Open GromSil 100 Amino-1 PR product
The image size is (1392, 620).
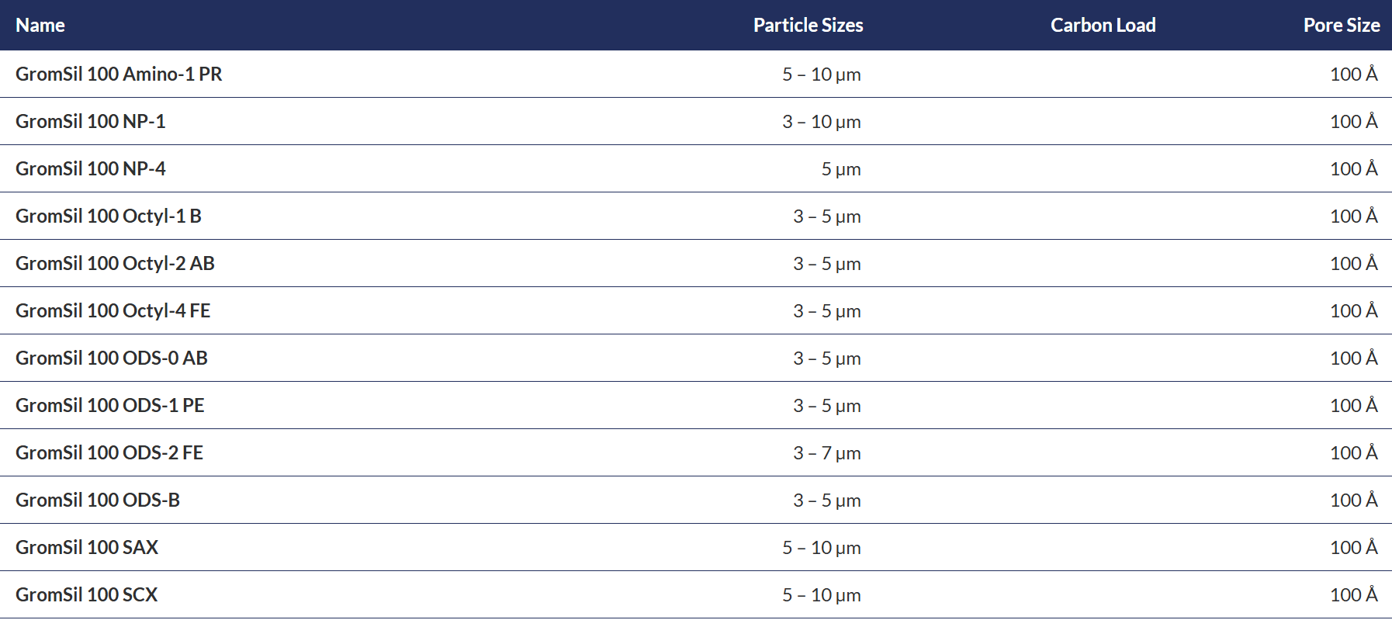119,74
